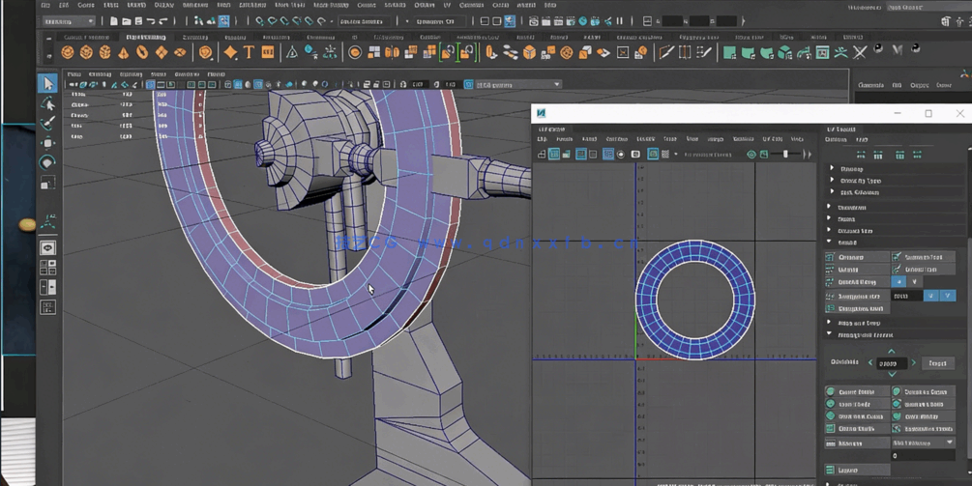The image size is (972, 486).
Task: Toggle snap to point magnet icon
Action: [x=284, y=21]
